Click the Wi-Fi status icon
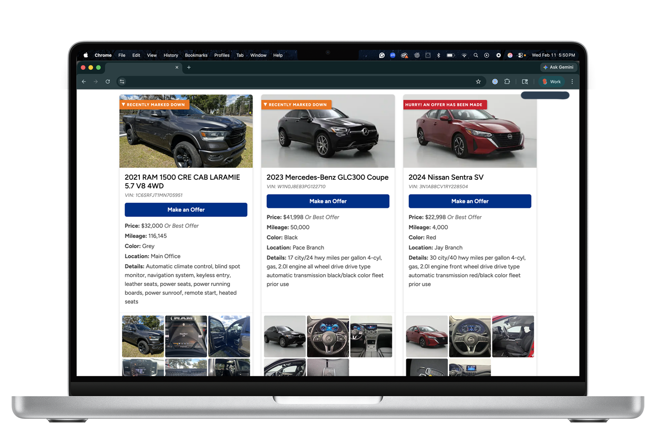The width and height of the screenshot is (656, 426). pyautogui.click(x=464, y=55)
